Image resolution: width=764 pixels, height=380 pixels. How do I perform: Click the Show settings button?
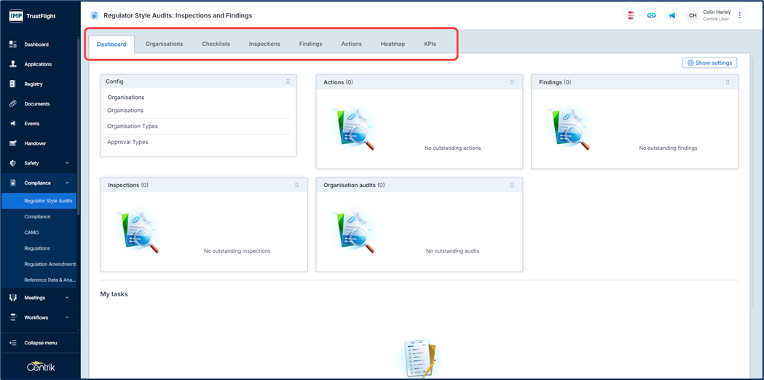click(x=709, y=63)
